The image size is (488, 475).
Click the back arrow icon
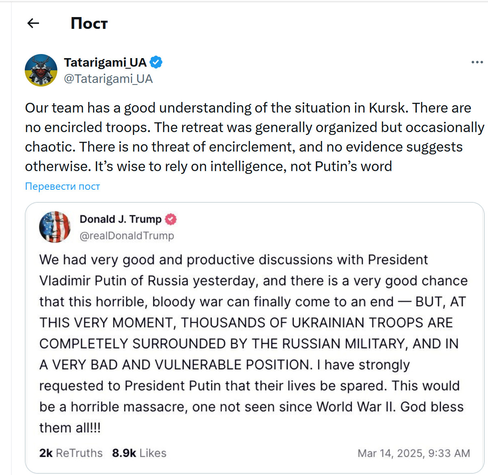[33, 24]
